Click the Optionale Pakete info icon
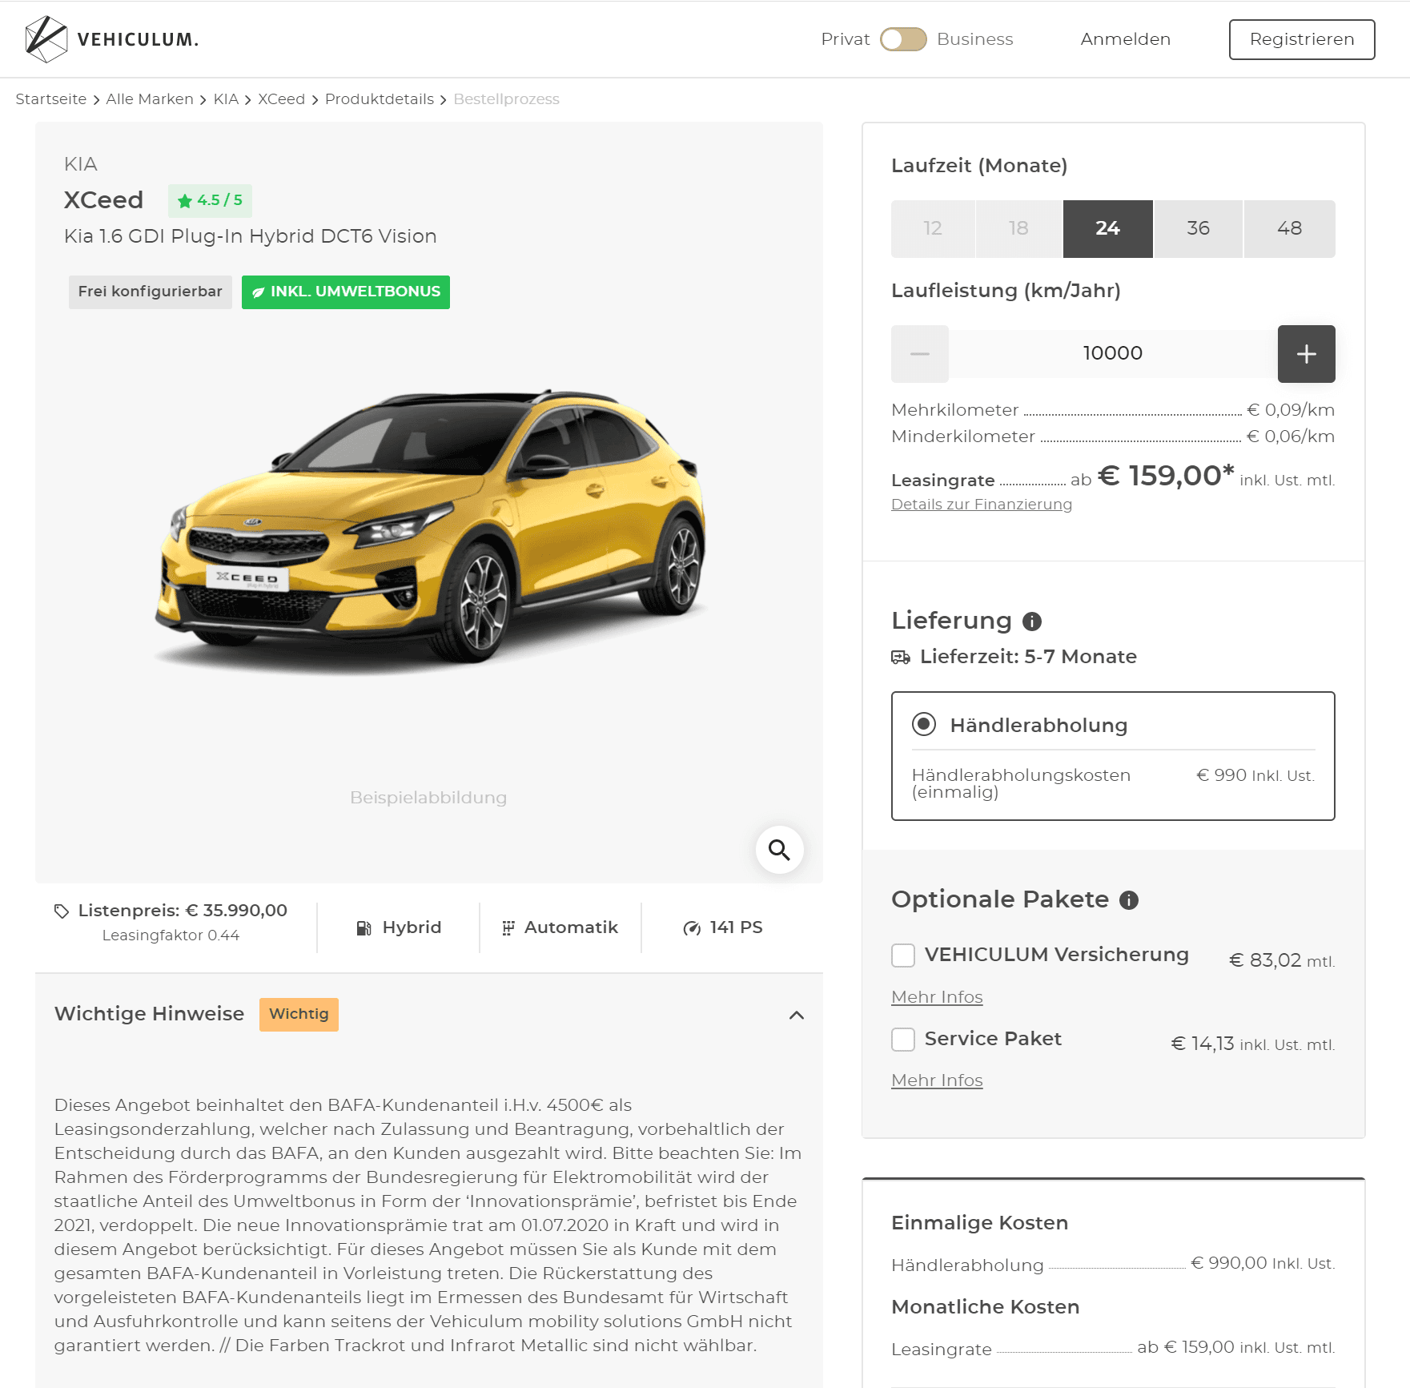 [1129, 900]
